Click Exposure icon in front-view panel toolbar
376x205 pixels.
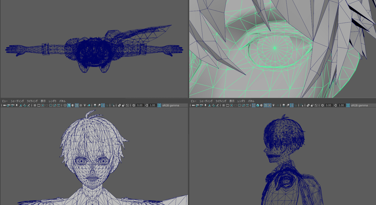(134, 105)
